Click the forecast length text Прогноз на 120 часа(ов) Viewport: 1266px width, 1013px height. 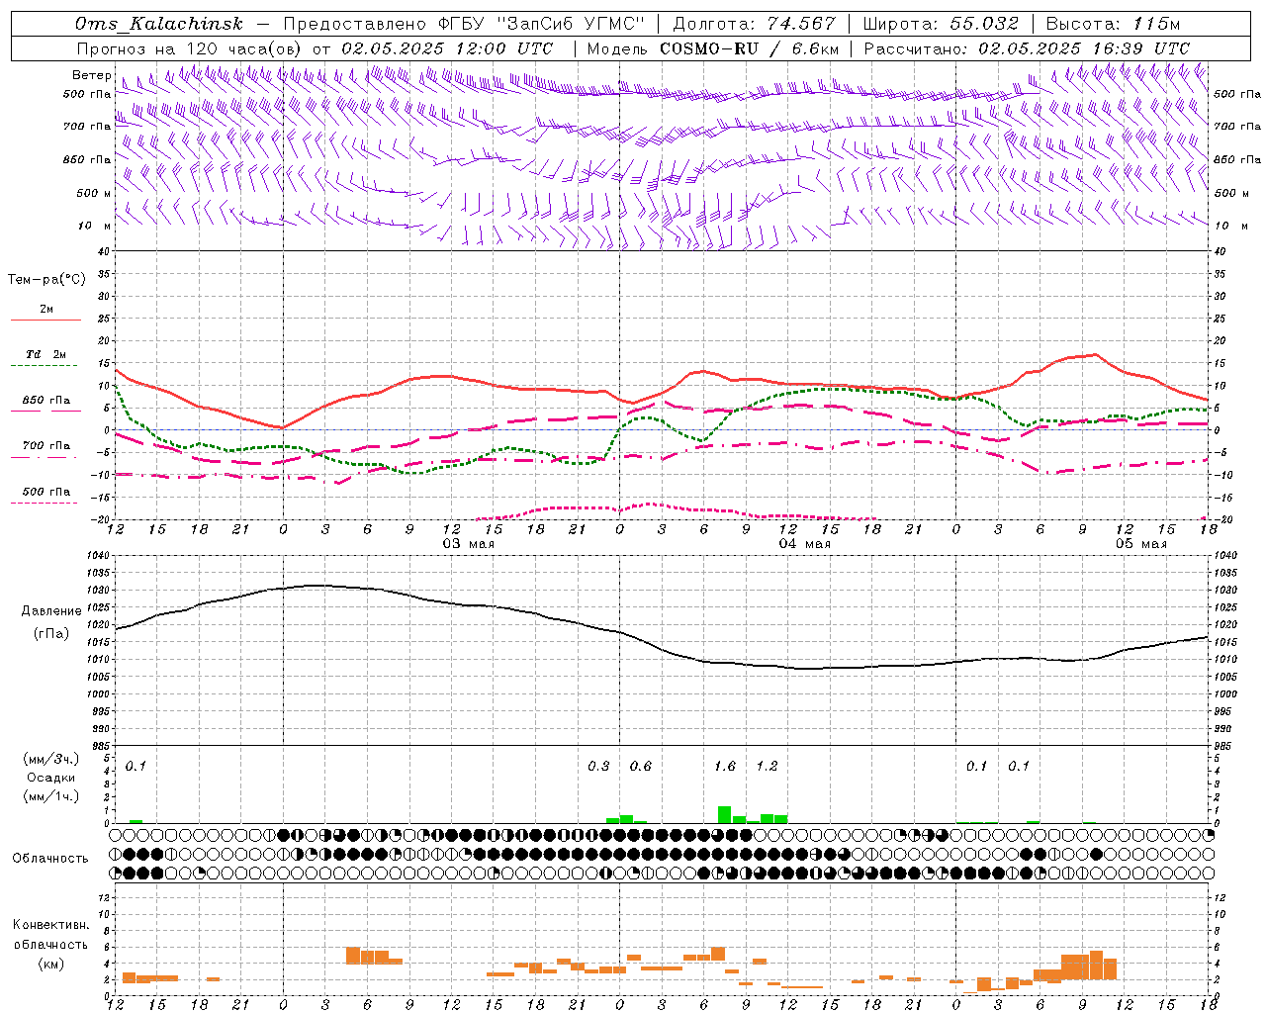coord(190,47)
